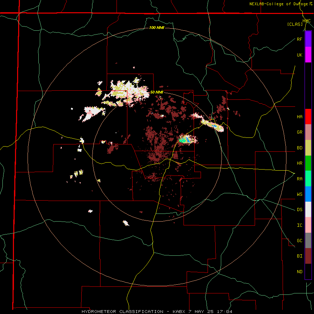This screenshot has width=314, height=314.
Task: Click the GC gray legend swatch
Action: 308,240
